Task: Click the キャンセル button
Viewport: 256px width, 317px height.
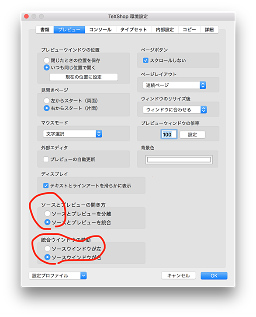Action: 179,275
